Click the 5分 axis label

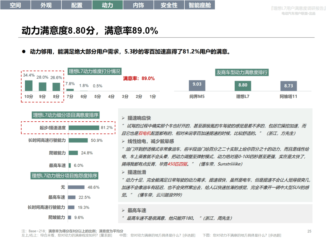97,97
